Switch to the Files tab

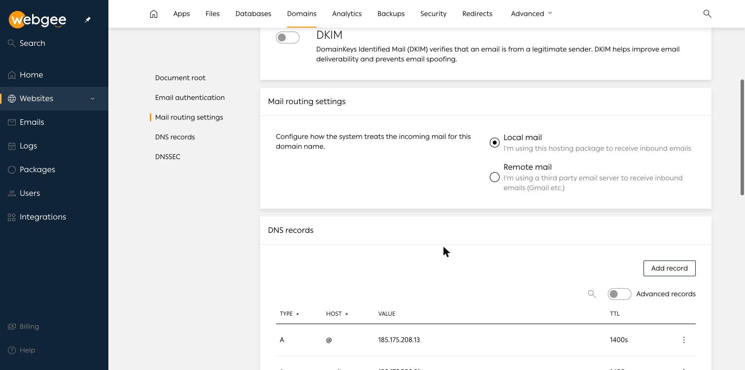[212, 14]
